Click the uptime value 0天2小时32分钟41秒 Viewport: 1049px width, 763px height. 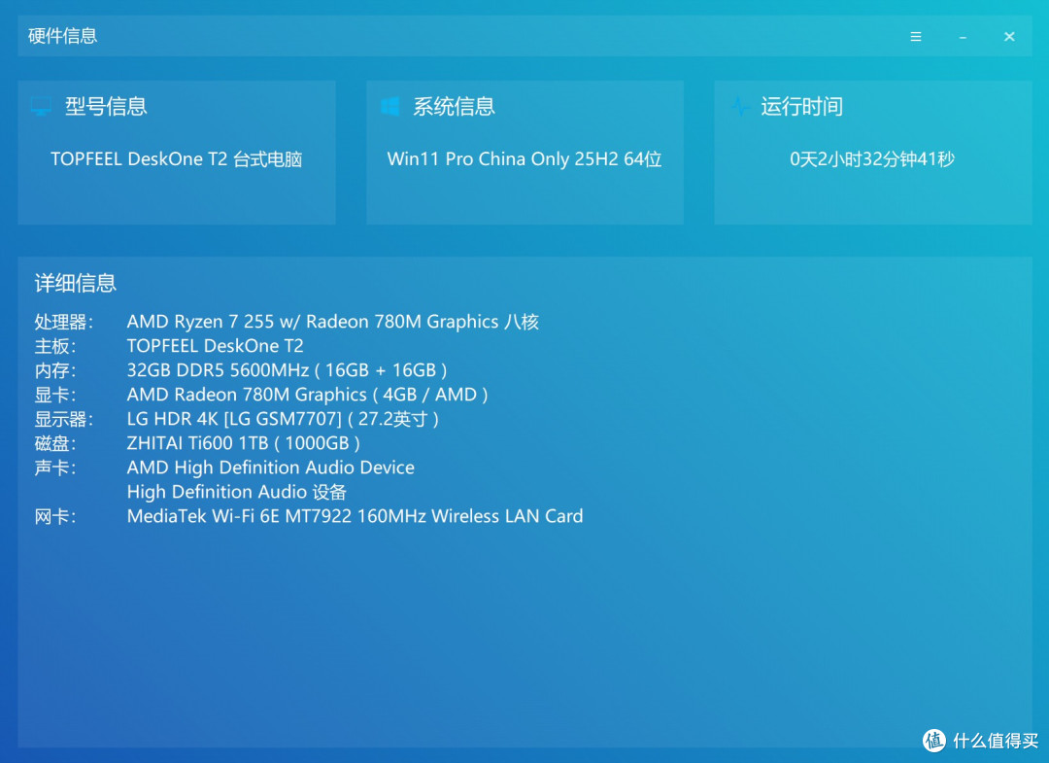click(x=872, y=159)
